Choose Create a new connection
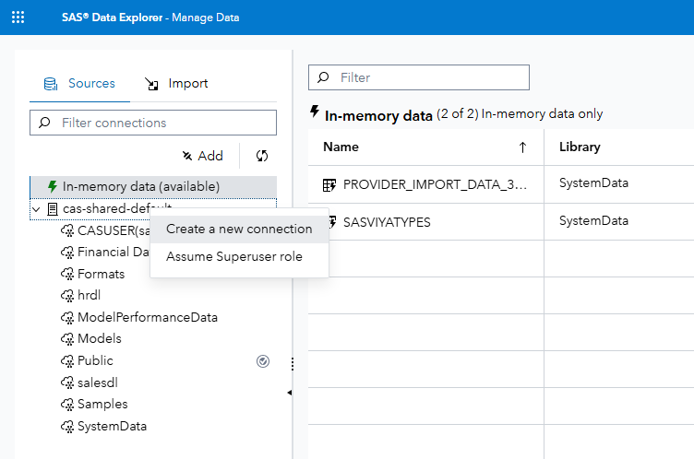This screenshot has width=694, height=459. click(239, 229)
